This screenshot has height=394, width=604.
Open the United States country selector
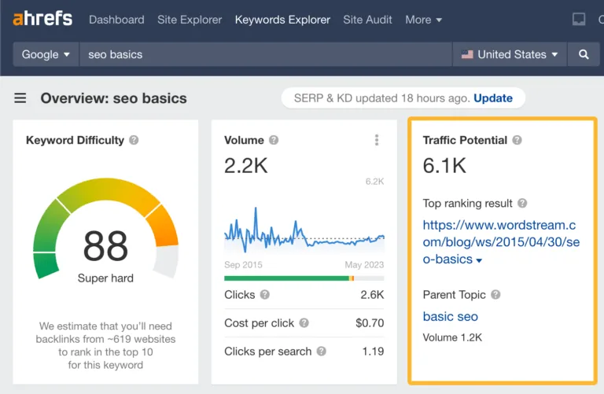click(x=510, y=54)
